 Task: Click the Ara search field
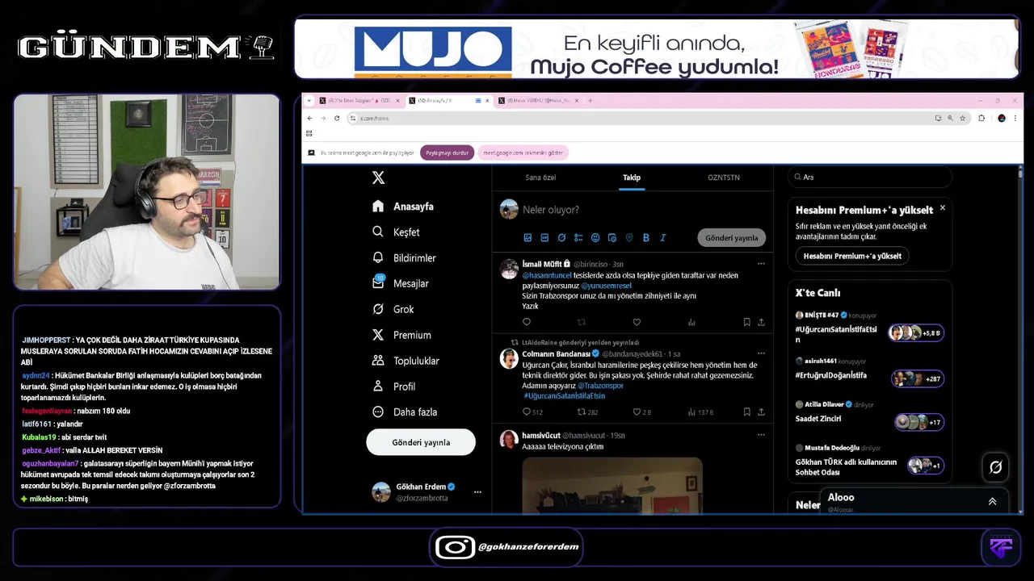(x=870, y=177)
